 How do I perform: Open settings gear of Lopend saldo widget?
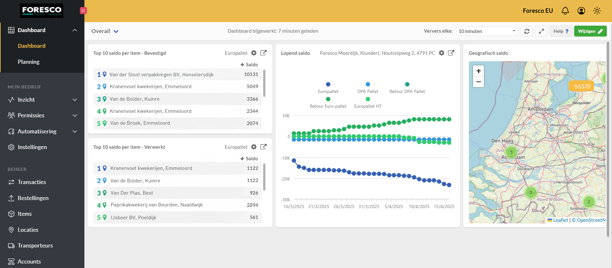coord(442,53)
